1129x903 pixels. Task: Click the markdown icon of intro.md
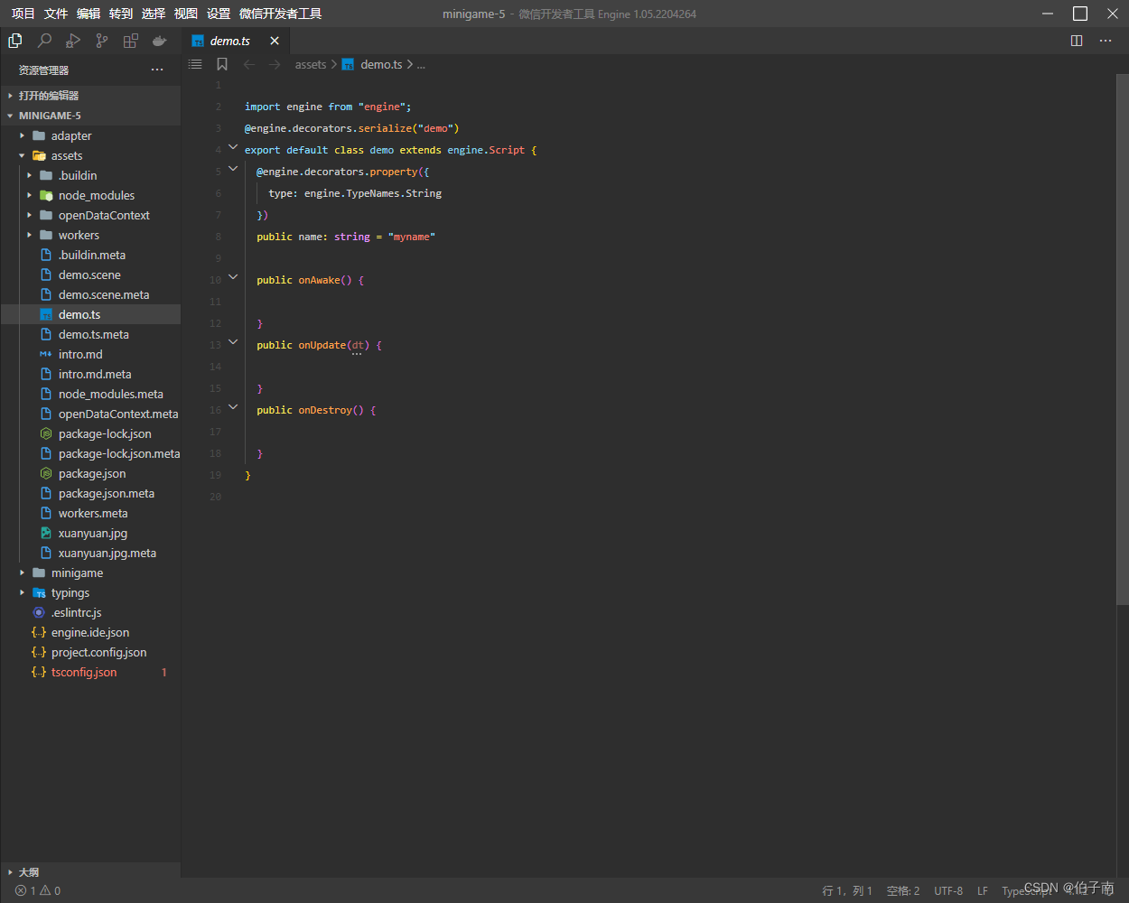coord(46,354)
